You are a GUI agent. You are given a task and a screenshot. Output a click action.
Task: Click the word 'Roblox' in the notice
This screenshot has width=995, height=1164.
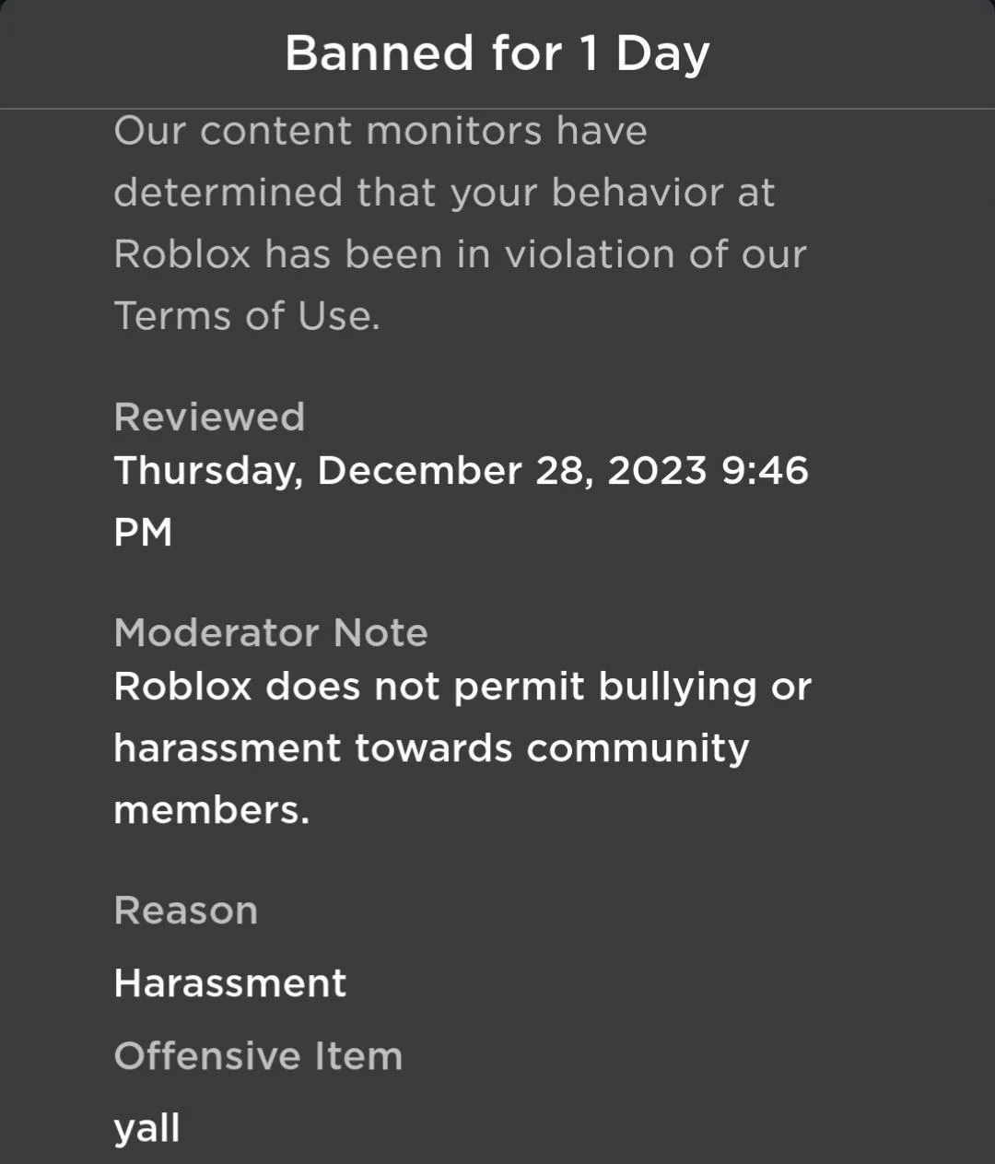tap(182, 253)
